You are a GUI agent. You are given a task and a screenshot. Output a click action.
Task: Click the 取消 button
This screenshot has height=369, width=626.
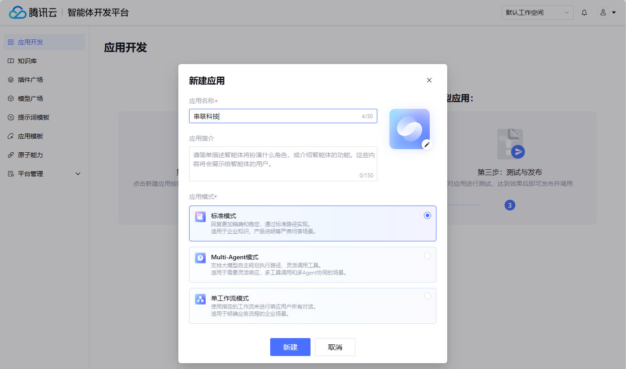(335, 347)
